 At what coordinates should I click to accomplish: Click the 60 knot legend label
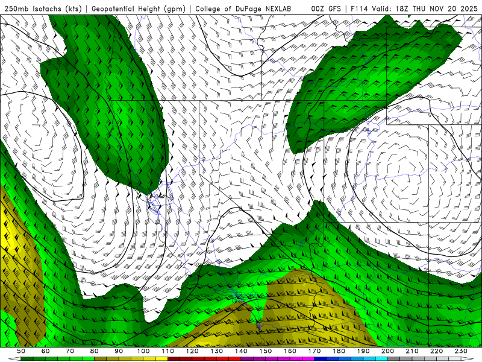coord(46,351)
